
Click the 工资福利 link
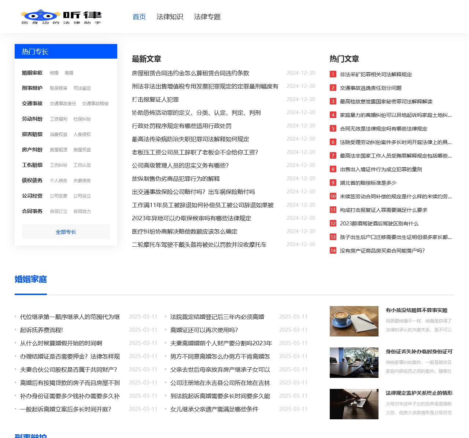click(59, 119)
